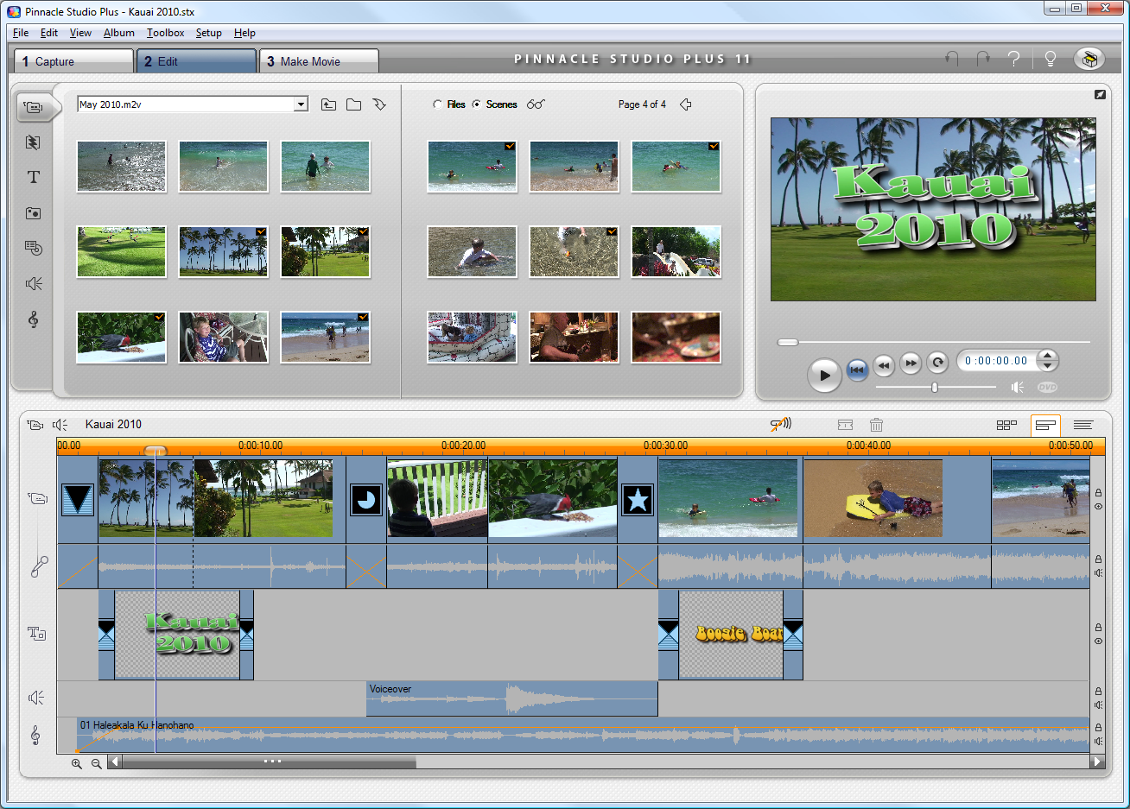Open the sound effects album tab
Viewport: 1130px width, 809px height.
point(34,283)
